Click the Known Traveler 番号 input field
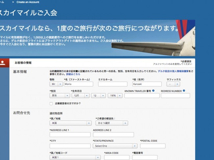This screenshot has height=160, width=214. pos(142,96)
